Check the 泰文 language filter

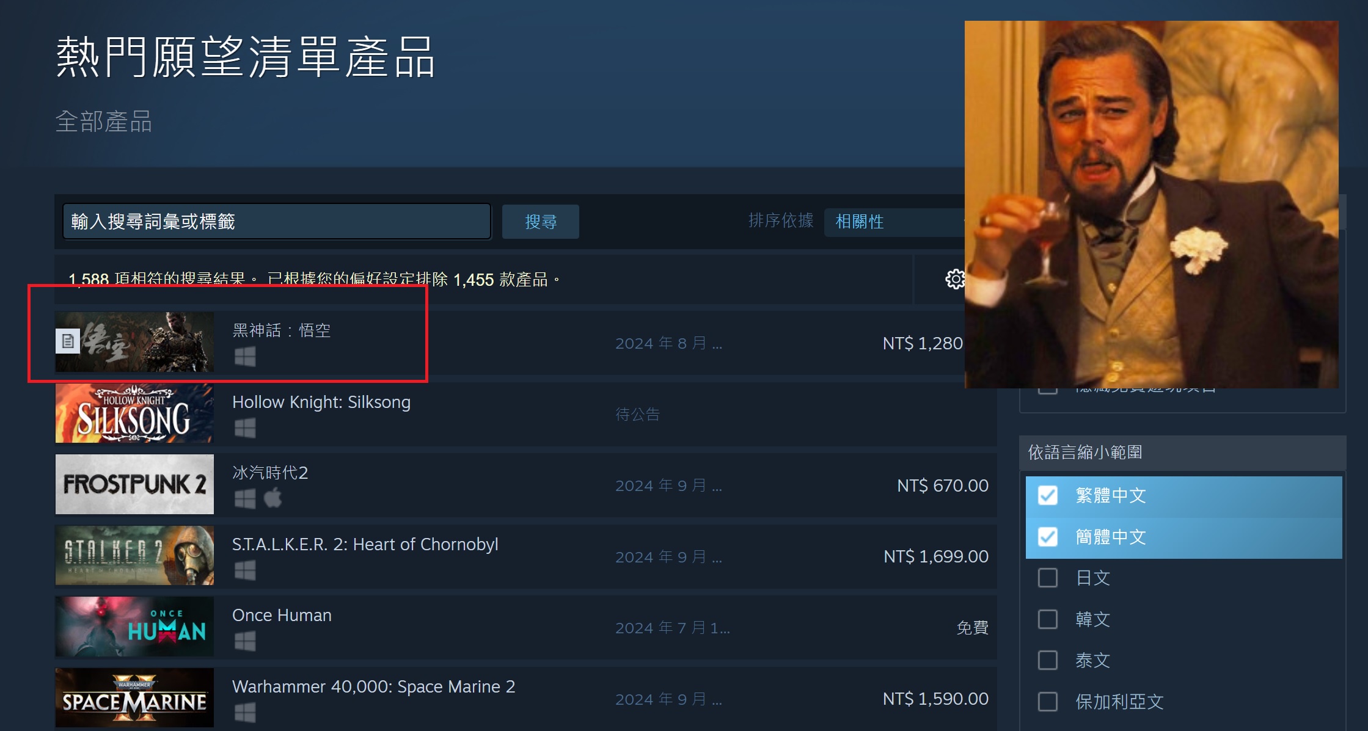click(x=1047, y=660)
